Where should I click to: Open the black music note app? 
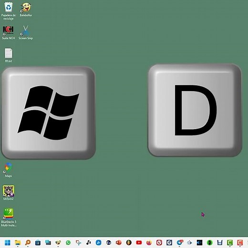tap(88, 243)
